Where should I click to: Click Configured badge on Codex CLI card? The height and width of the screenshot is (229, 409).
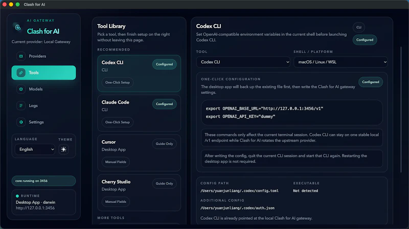click(164, 64)
